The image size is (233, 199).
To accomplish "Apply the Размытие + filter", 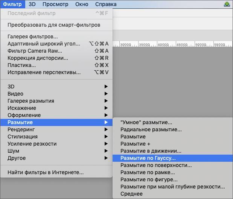I will pos(173,144).
